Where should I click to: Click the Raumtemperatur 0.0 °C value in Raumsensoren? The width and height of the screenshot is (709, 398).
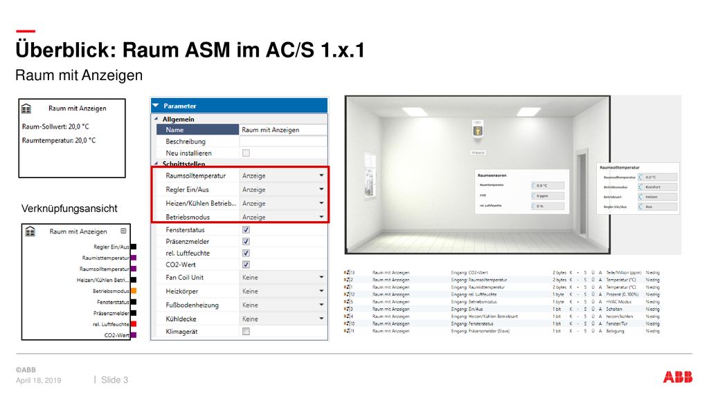pyautogui.click(x=548, y=185)
